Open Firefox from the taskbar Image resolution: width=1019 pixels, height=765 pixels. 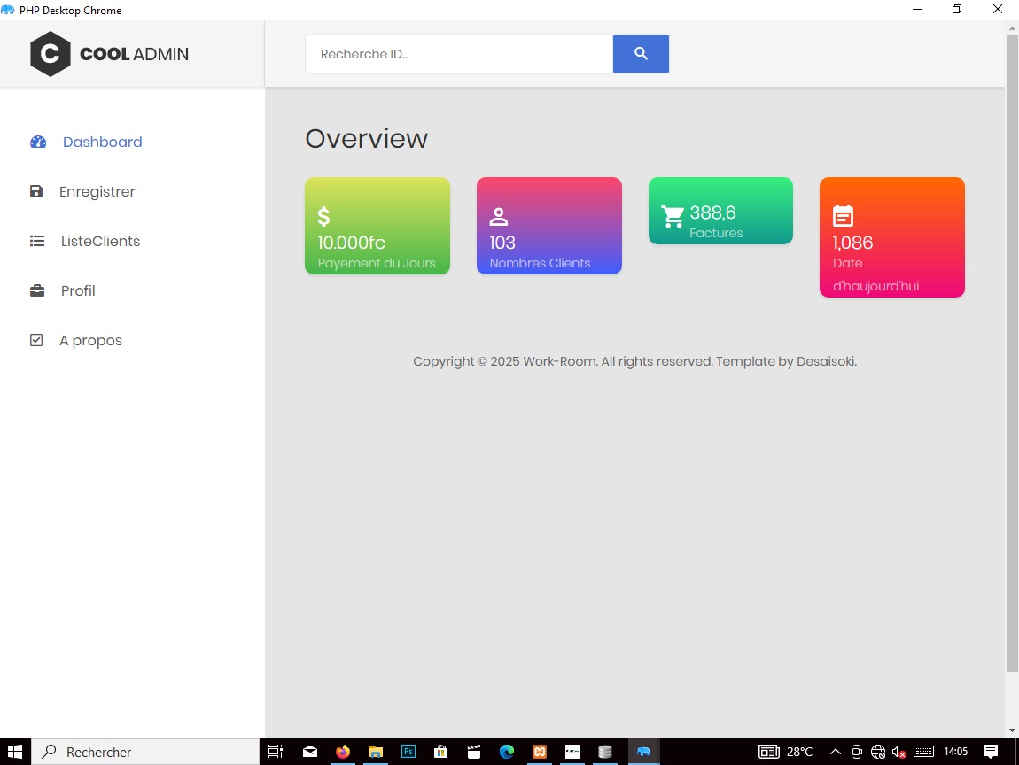pos(343,752)
